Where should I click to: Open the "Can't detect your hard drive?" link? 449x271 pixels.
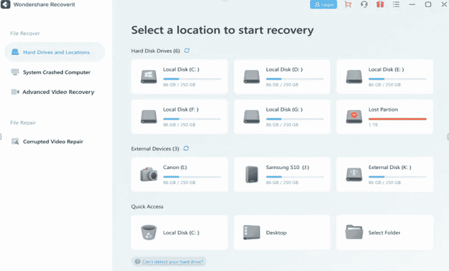[173, 261]
